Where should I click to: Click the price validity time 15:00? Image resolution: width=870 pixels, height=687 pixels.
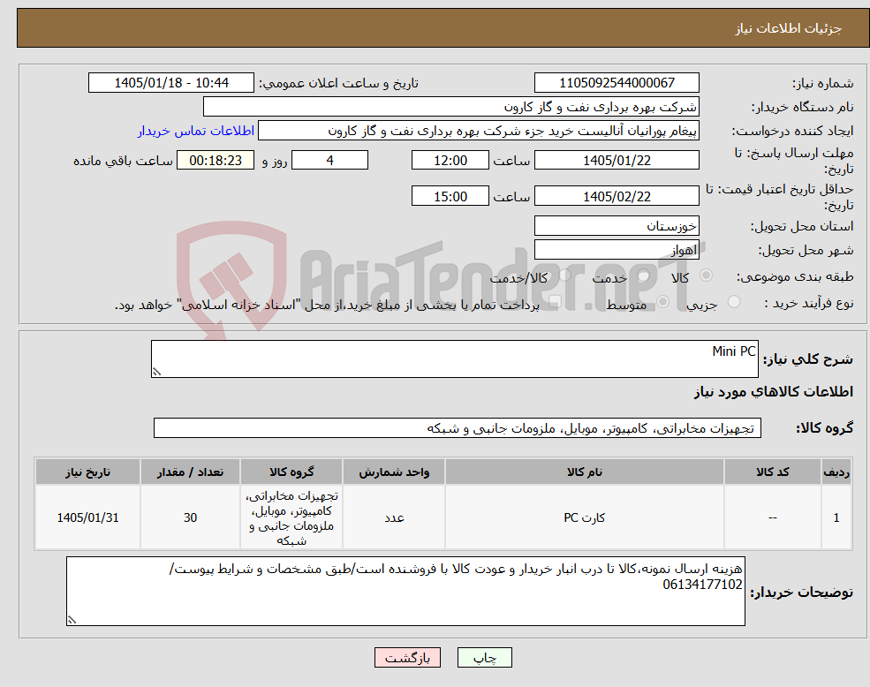450,196
